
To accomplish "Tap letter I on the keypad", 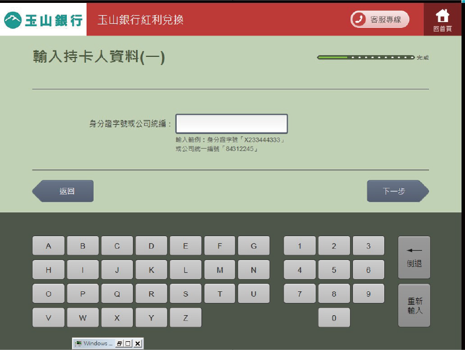I will click(x=83, y=270).
